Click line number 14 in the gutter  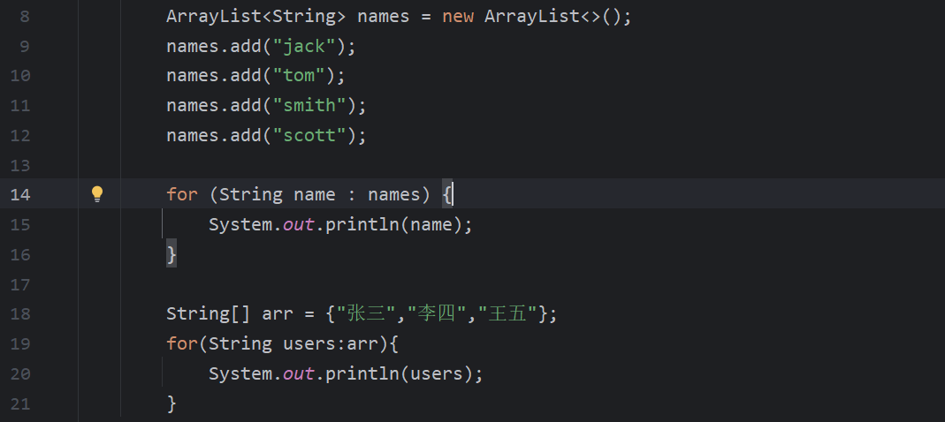tap(19, 195)
